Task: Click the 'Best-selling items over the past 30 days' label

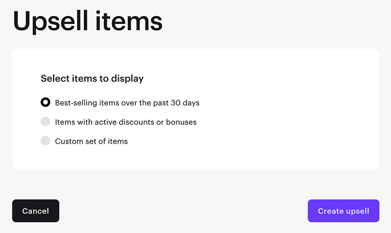Action: tap(127, 103)
